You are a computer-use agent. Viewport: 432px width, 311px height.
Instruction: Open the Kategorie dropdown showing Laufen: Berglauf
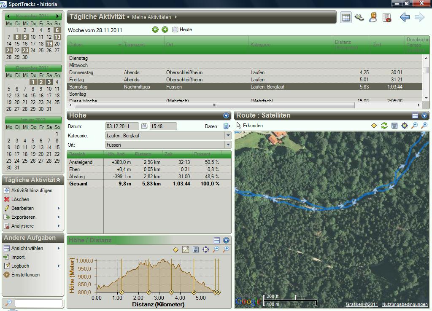(228, 136)
